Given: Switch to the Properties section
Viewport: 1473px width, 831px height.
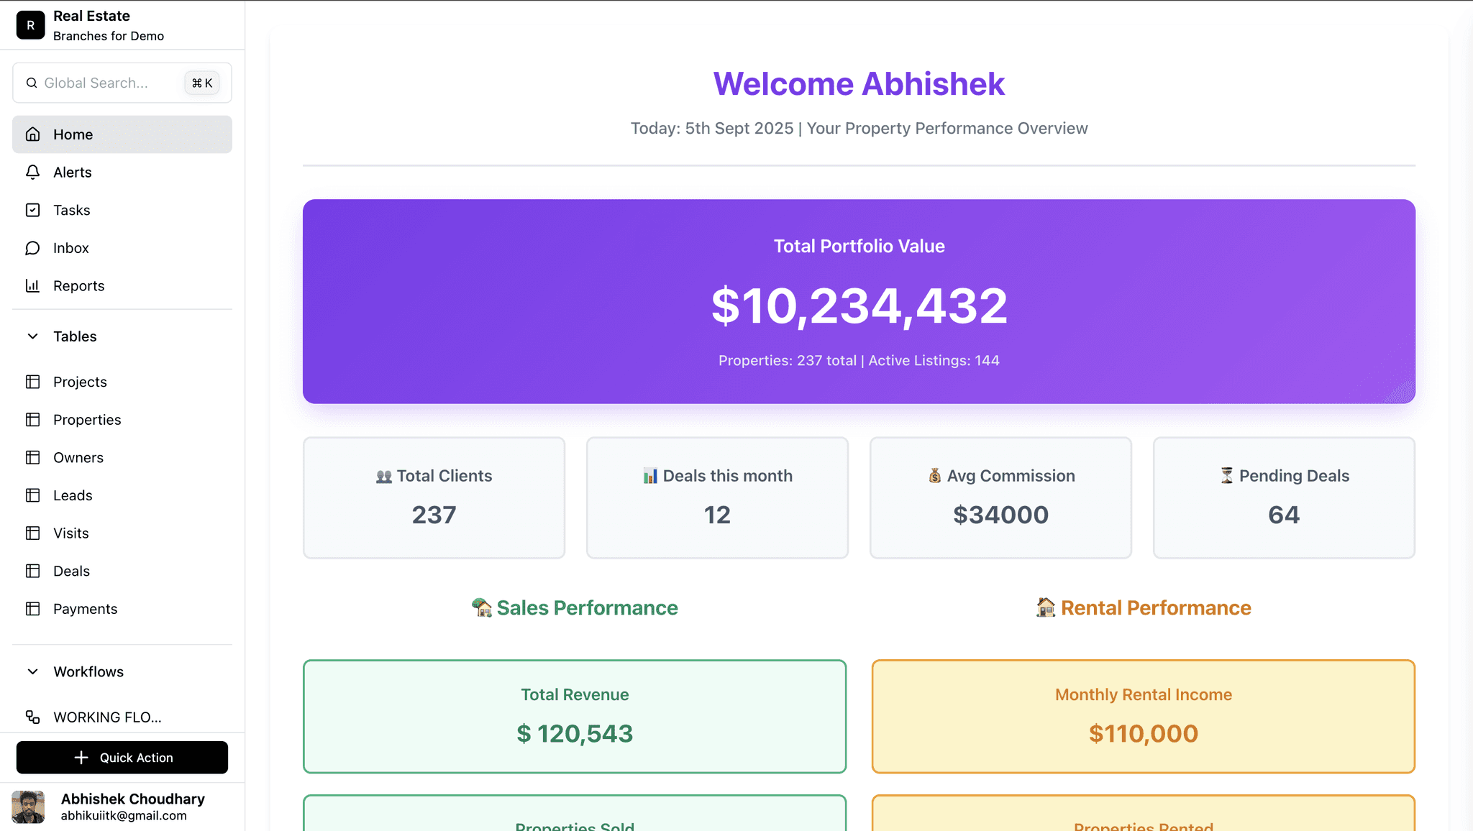Looking at the screenshot, I should [86, 420].
